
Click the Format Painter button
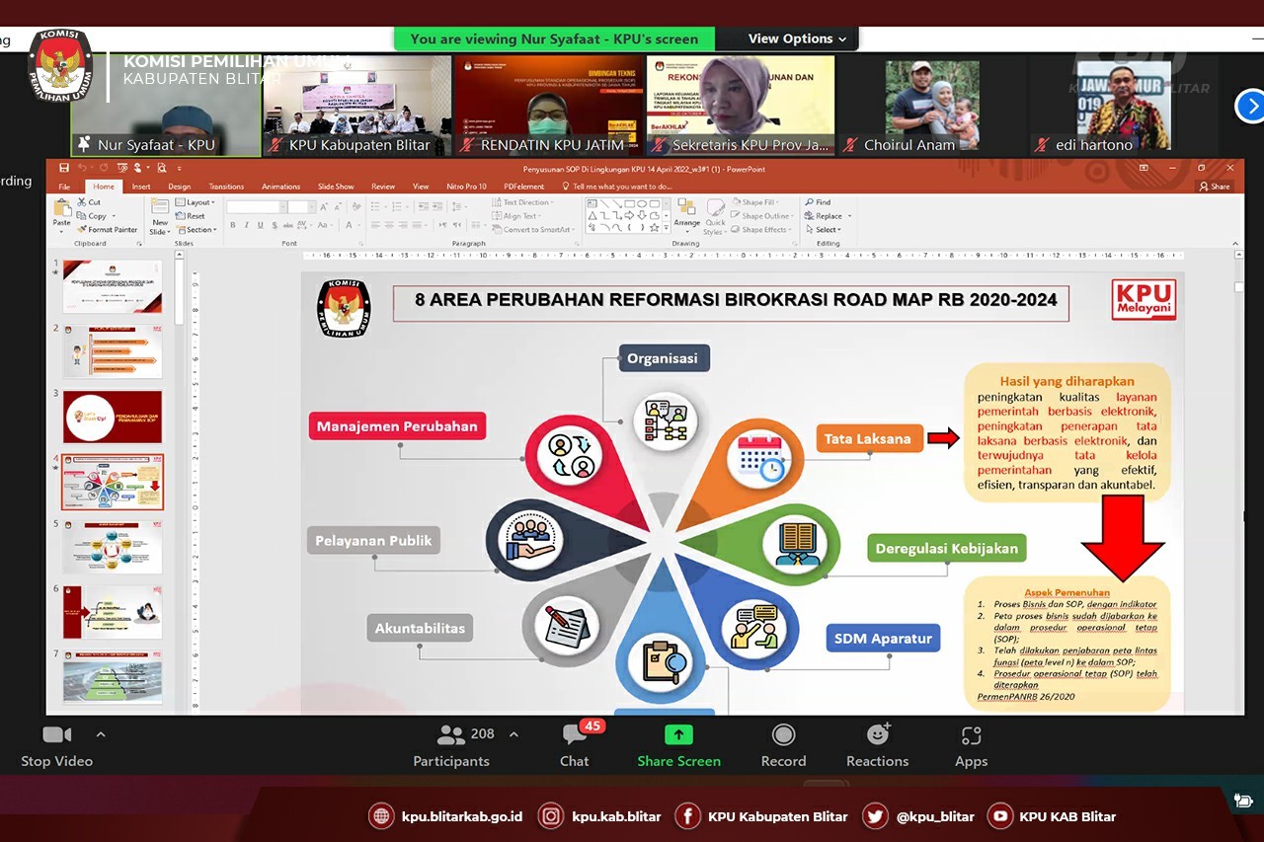click(x=112, y=230)
